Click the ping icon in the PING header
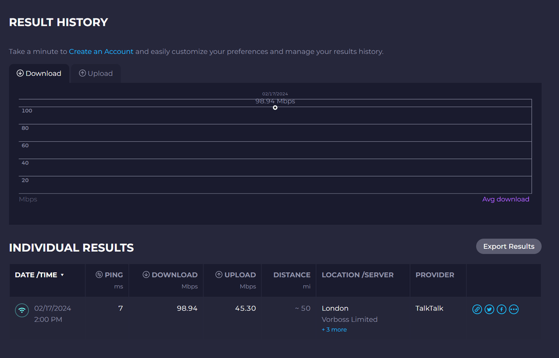The width and height of the screenshot is (559, 358). pyautogui.click(x=99, y=275)
